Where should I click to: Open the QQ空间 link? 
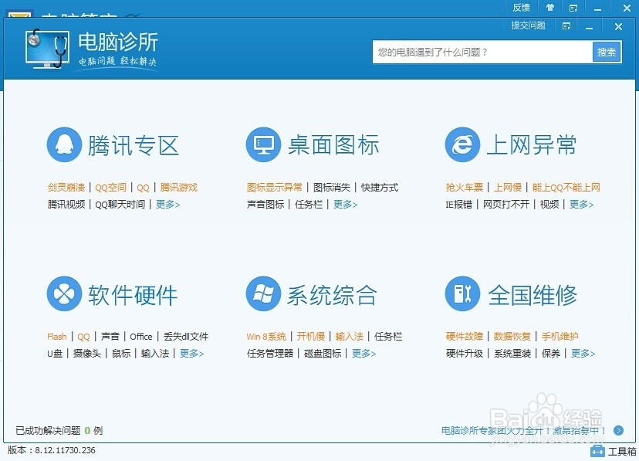(x=110, y=188)
